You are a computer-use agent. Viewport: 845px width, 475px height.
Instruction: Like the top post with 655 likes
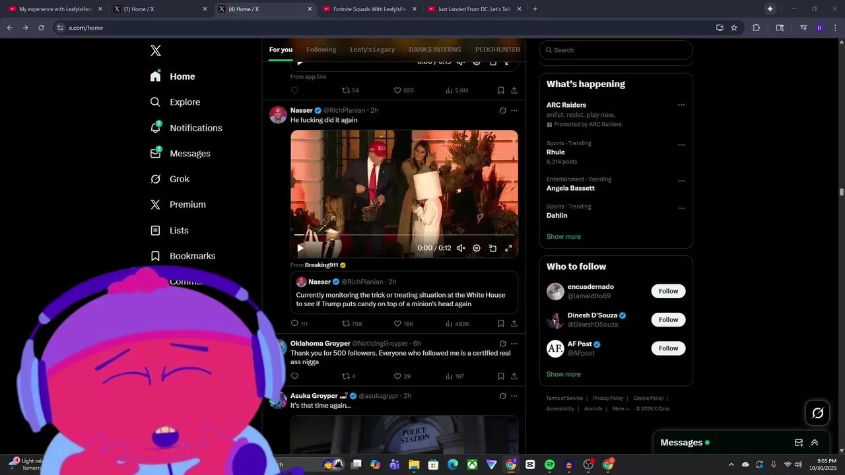click(403, 90)
